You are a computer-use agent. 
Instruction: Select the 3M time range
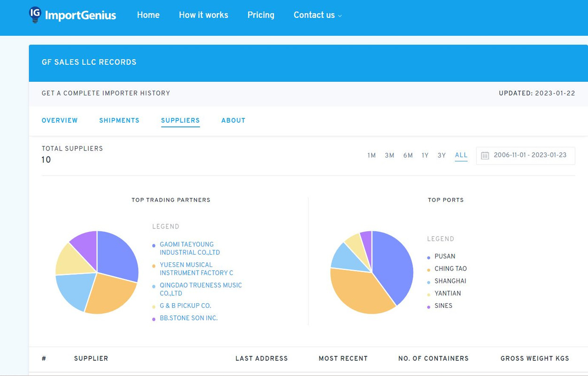[389, 156]
